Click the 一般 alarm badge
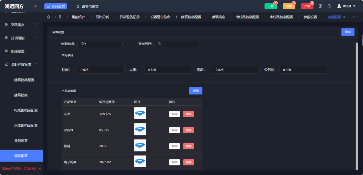The width and height of the screenshot is (363, 175). point(270,6)
